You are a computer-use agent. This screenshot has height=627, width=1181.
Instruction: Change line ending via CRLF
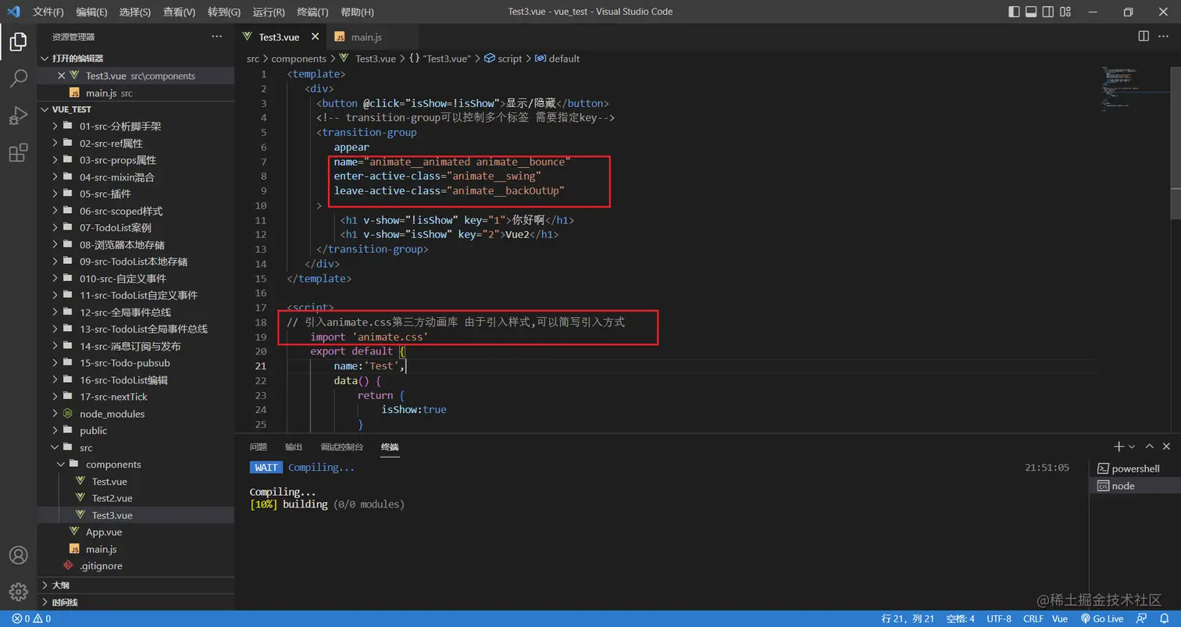click(1033, 618)
